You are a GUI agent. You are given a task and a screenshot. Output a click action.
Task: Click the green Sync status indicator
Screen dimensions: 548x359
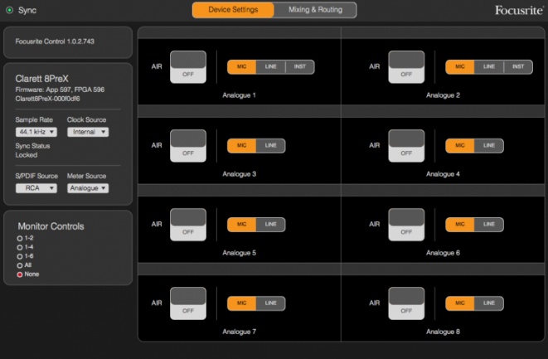[10, 10]
